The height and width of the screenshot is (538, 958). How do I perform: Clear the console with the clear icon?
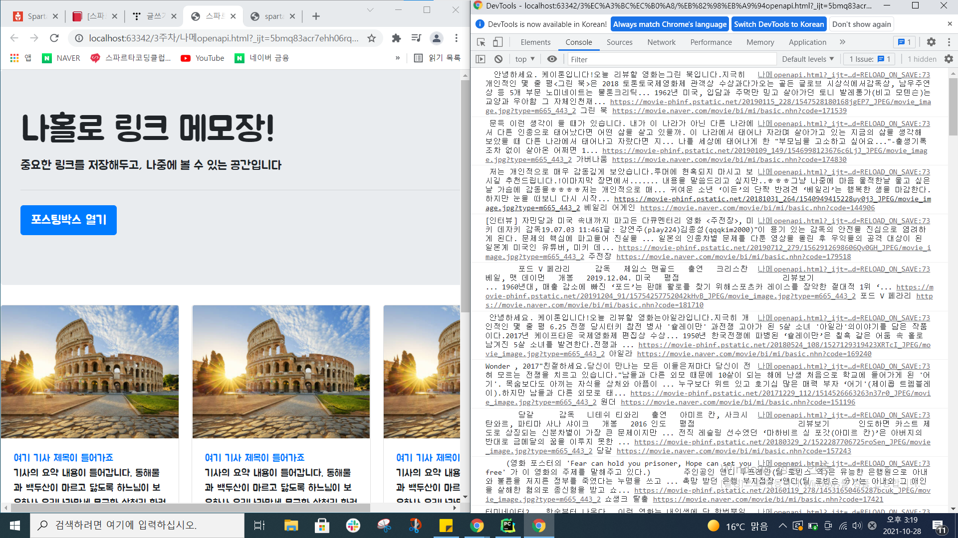498,59
